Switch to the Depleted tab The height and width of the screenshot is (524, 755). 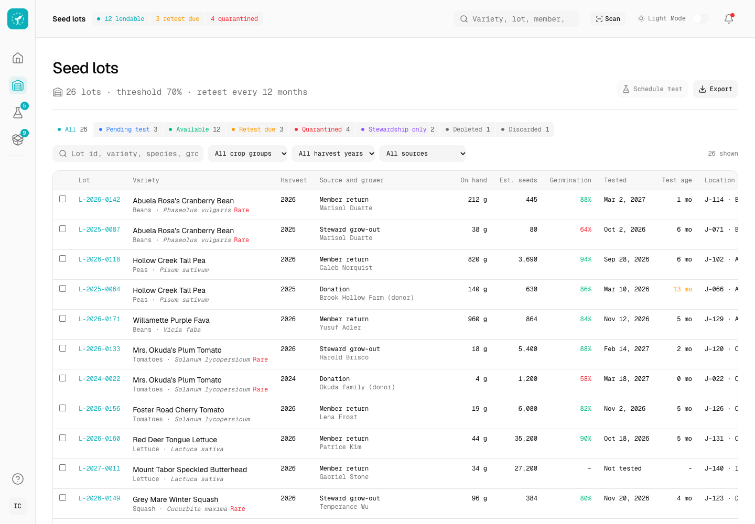tap(468, 129)
